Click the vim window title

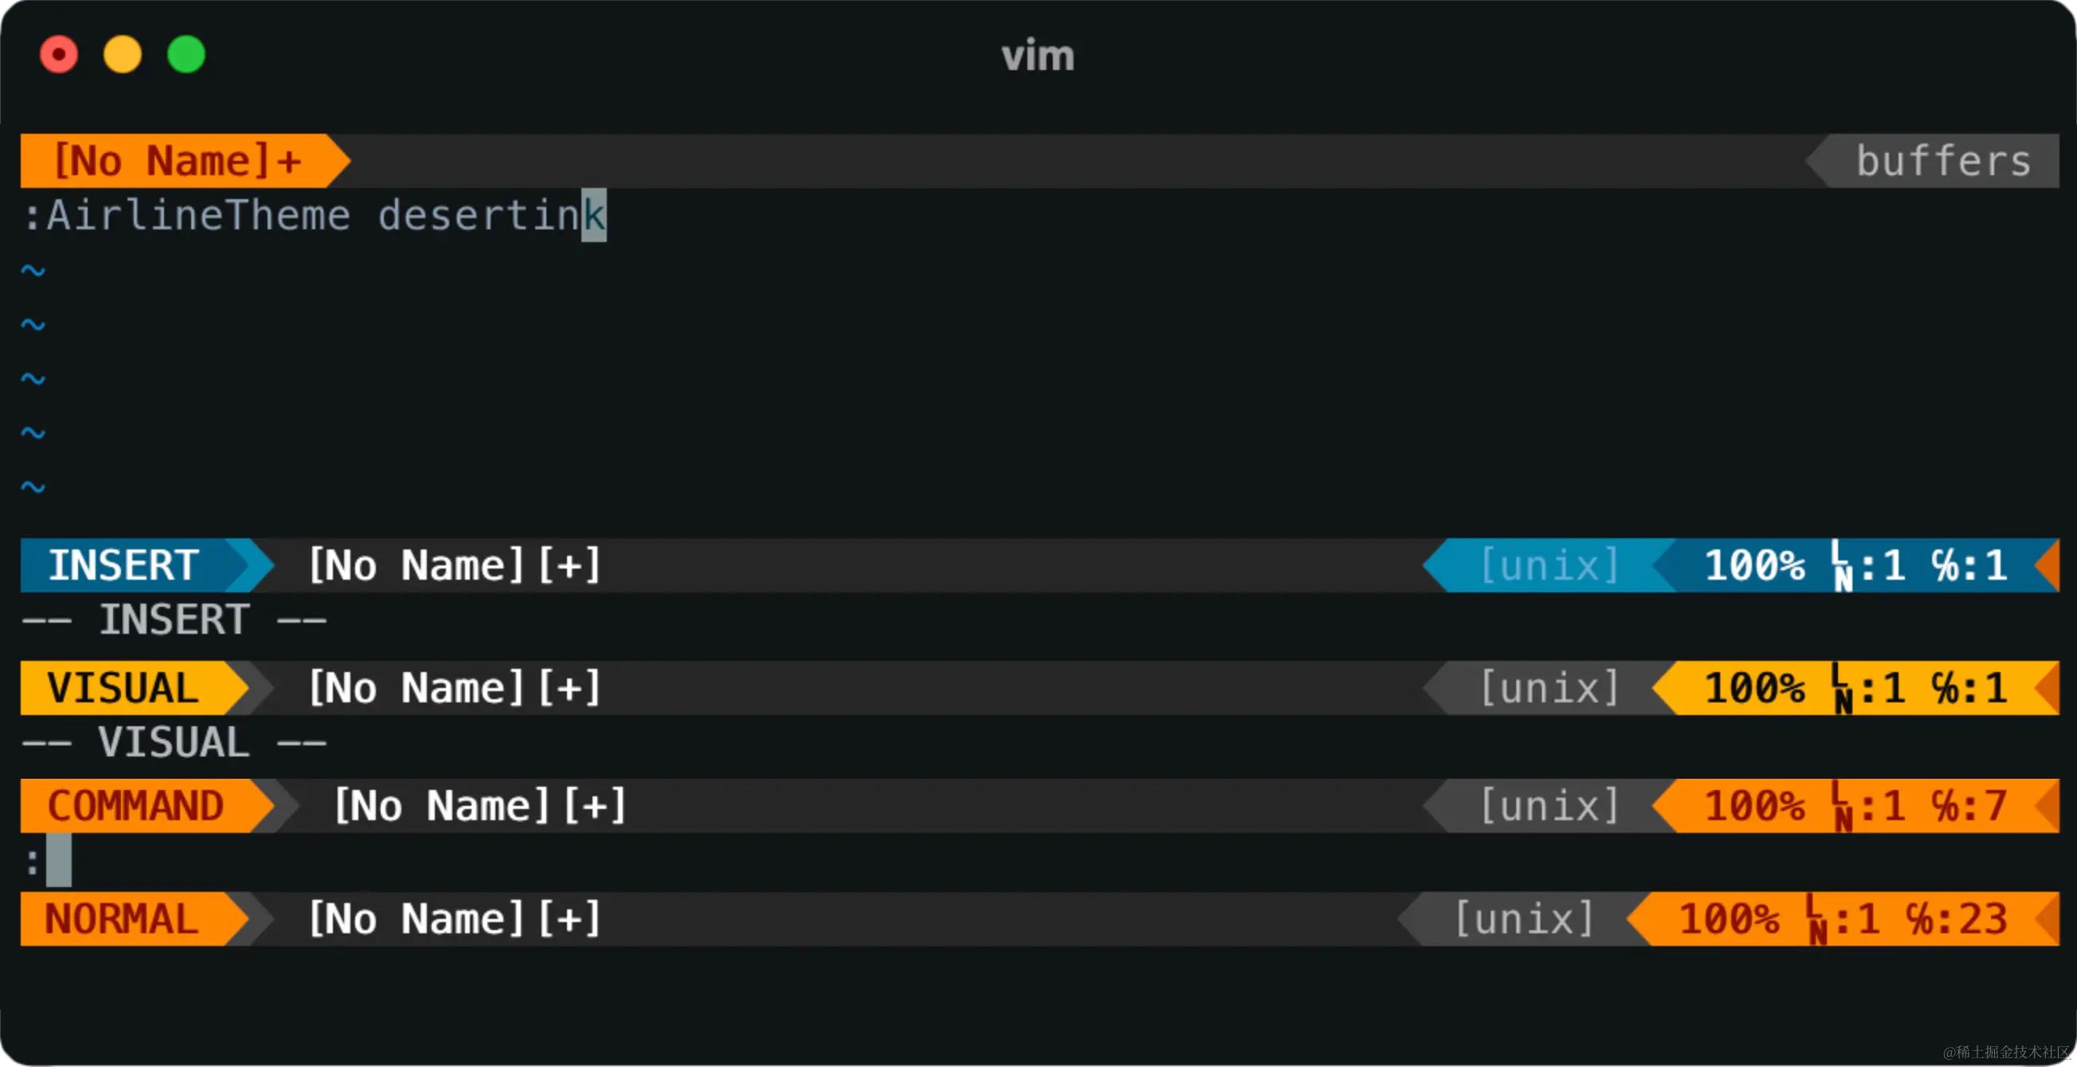(x=1038, y=55)
